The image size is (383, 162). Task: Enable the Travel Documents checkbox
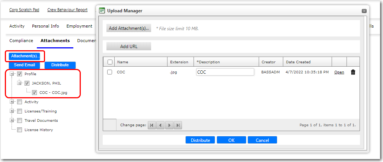click(x=20, y=121)
